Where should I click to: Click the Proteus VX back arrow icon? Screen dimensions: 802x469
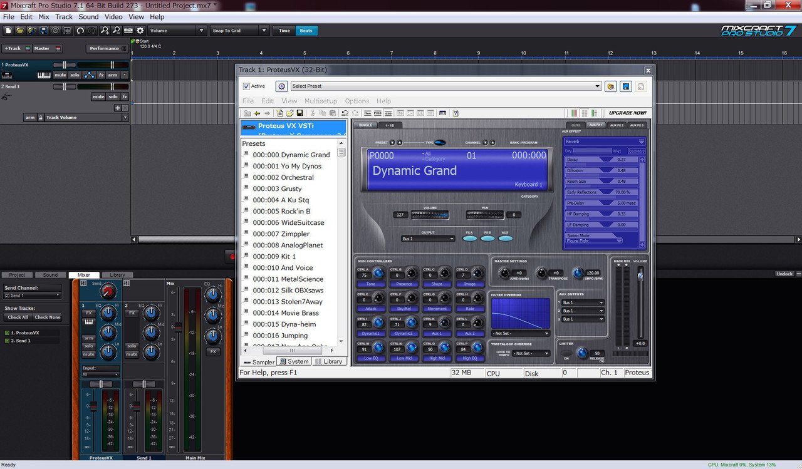tap(257, 113)
